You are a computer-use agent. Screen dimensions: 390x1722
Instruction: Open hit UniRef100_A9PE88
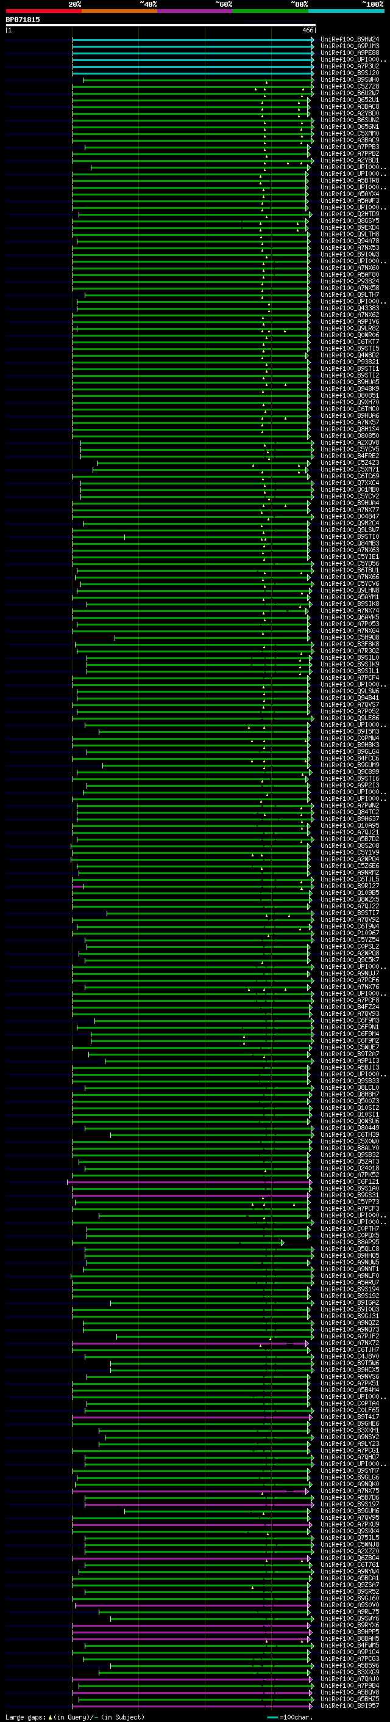click(x=350, y=53)
